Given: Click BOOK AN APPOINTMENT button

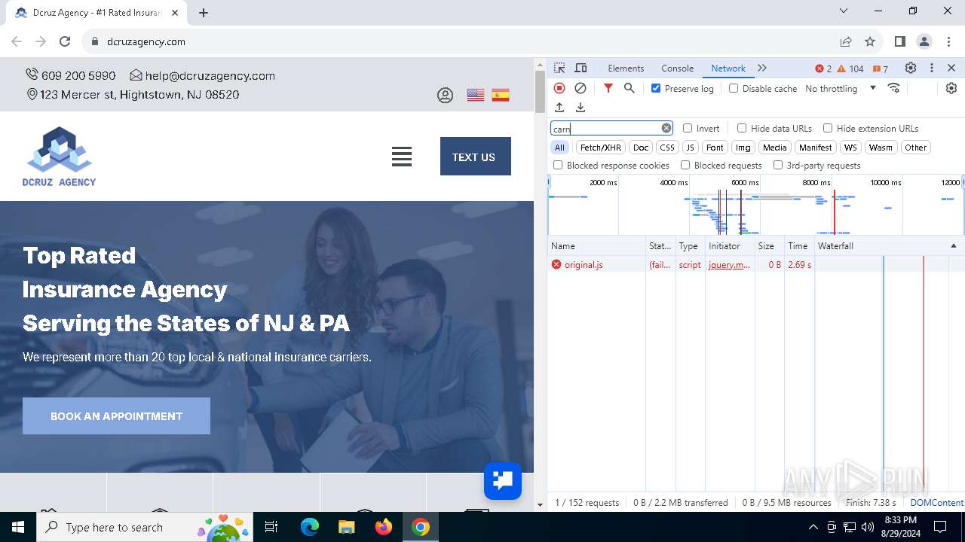Looking at the screenshot, I should [116, 416].
